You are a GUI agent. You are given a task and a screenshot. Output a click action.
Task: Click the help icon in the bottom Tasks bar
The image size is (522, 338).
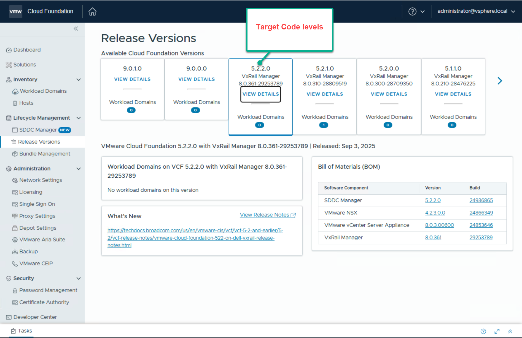(x=483, y=331)
